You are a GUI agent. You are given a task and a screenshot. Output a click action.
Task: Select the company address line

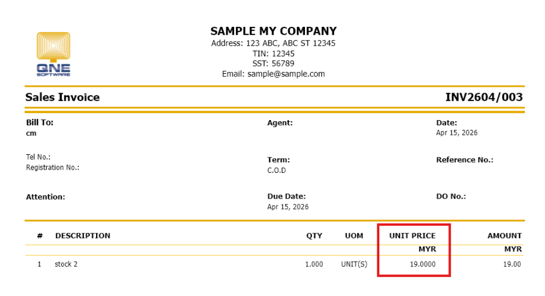[x=273, y=43]
